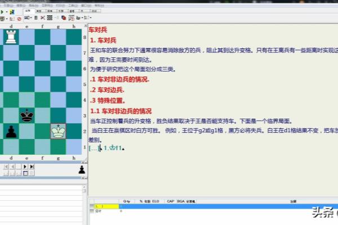The width and height of the screenshot is (338, 225).
Task: Click the 注释 column header
Action: (x=293, y=201)
